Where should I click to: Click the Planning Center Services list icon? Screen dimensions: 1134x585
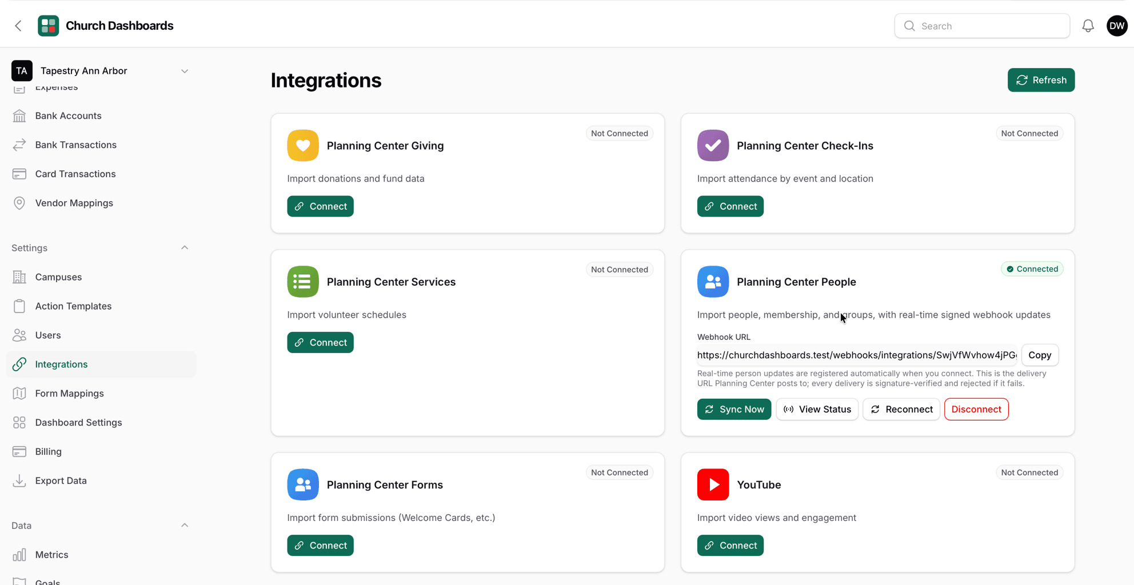[x=303, y=282]
